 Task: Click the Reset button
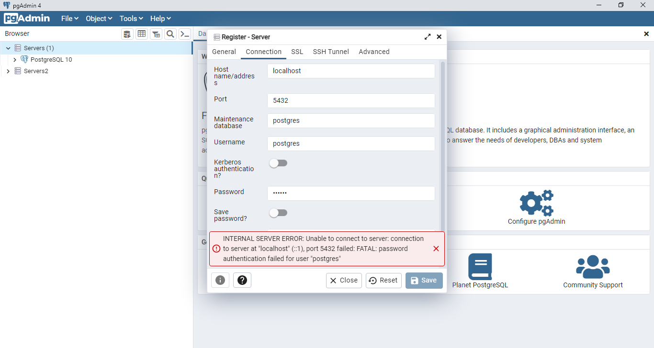pyautogui.click(x=383, y=281)
